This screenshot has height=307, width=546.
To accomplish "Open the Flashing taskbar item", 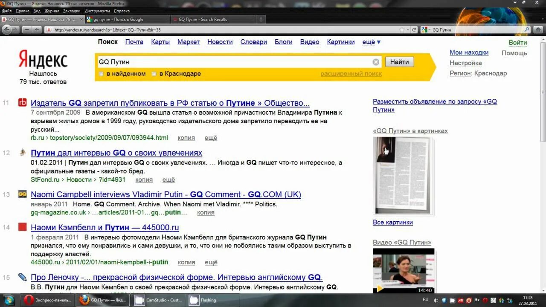I will [x=213, y=300].
